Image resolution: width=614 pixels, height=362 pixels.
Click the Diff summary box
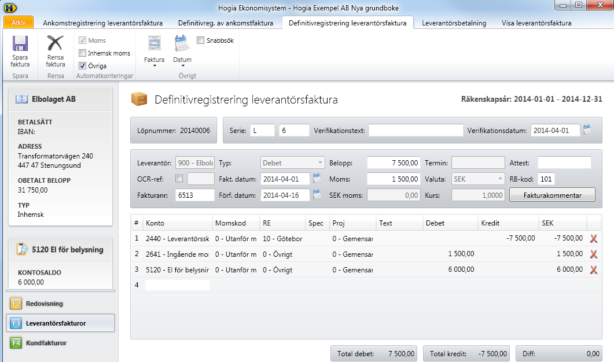click(559, 353)
